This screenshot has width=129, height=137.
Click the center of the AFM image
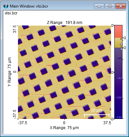[x=64, y=72]
